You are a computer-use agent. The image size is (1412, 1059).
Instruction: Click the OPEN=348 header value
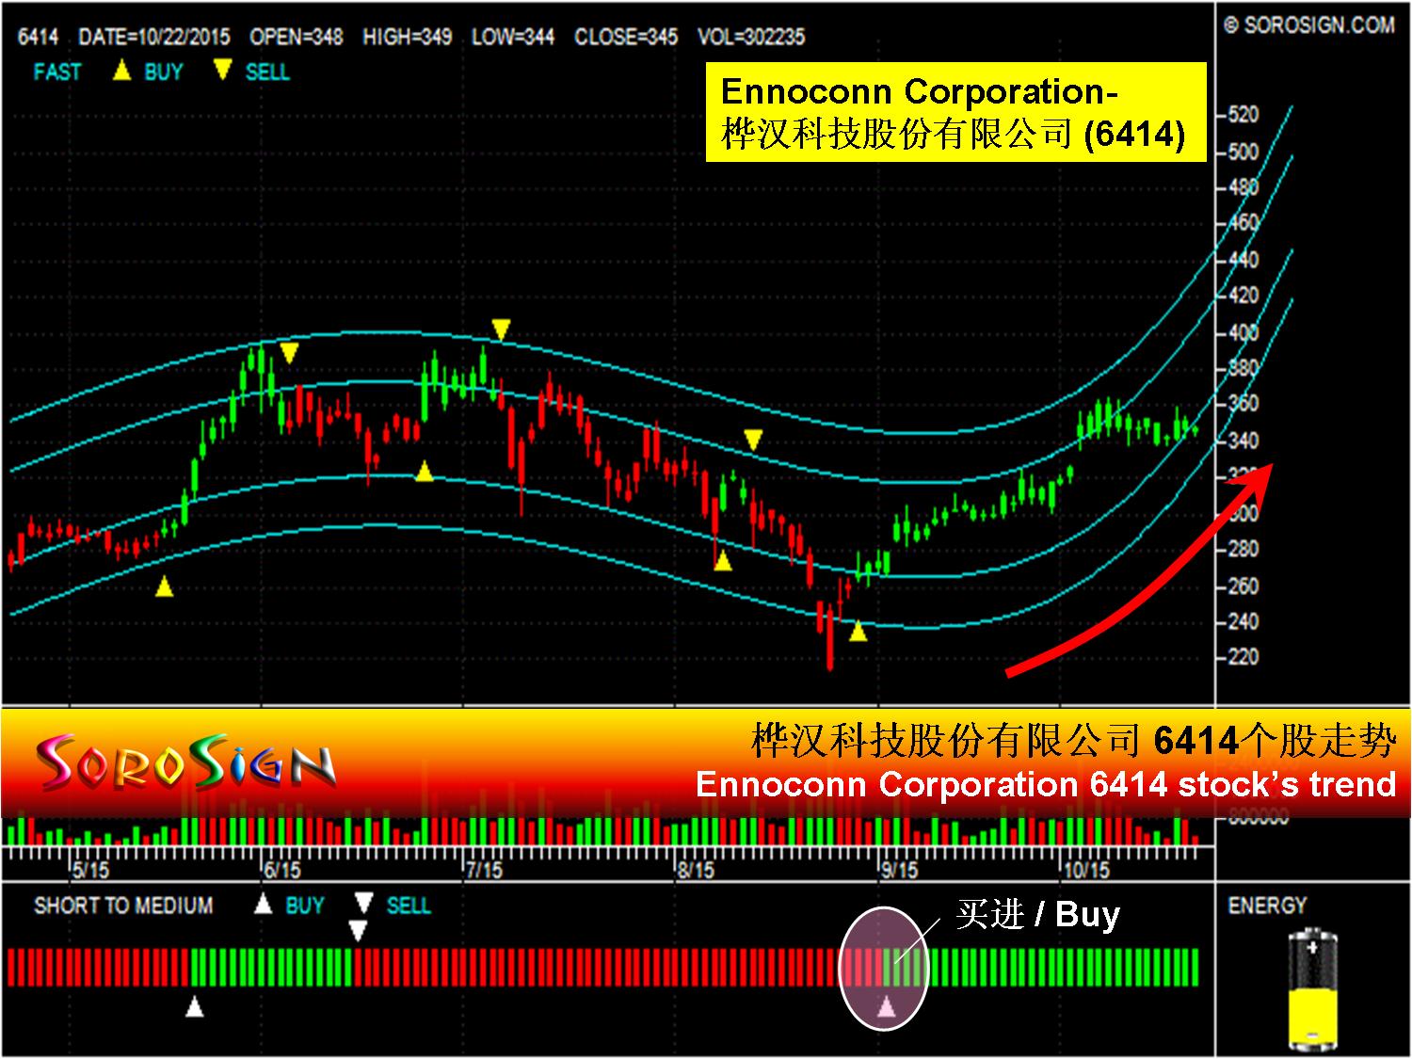(x=296, y=37)
